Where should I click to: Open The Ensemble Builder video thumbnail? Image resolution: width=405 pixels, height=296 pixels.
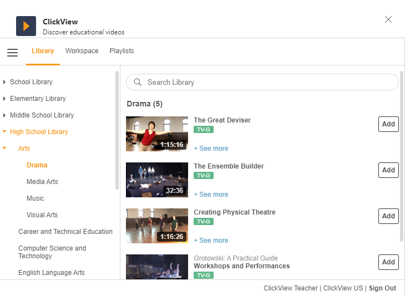(157, 180)
